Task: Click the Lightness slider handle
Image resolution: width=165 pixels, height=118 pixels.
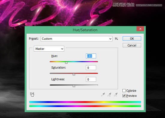Action: (74, 86)
